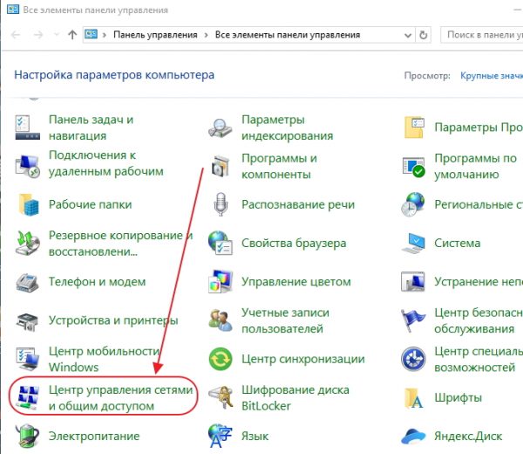
Task: Open Панель задач и навигация link
Action: coord(91,127)
